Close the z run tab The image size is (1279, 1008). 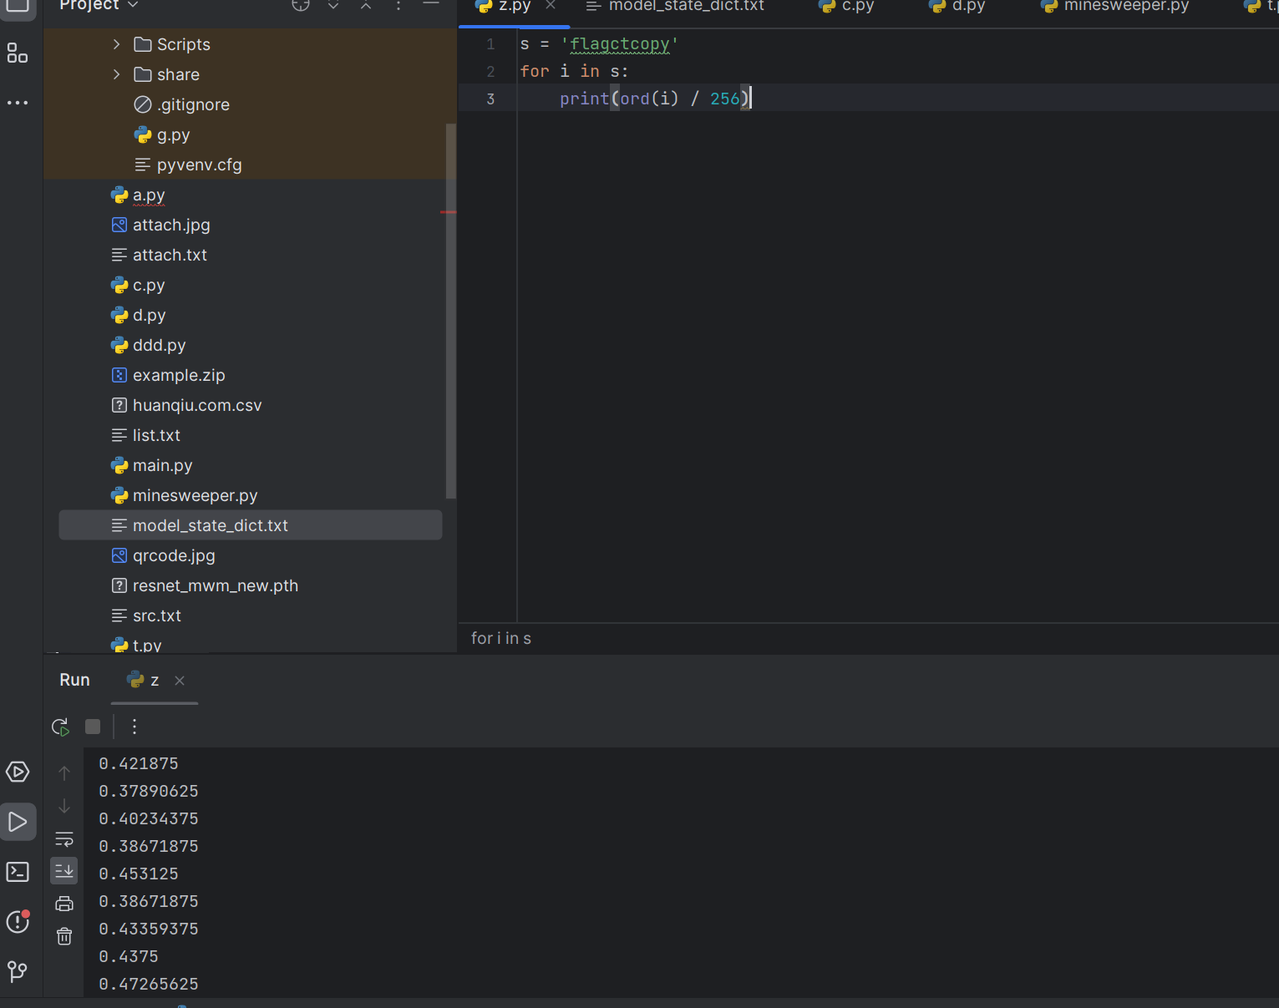pyautogui.click(x=180, y=681)
